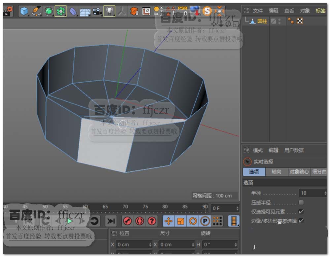Toggle 圆柱 editor visibility dots
This screenshot has height=257, width=330.
click(x=280, y=21)
